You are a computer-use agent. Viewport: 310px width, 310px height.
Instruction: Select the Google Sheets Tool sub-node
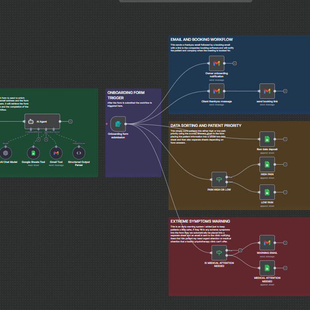(x=33, y=153)
